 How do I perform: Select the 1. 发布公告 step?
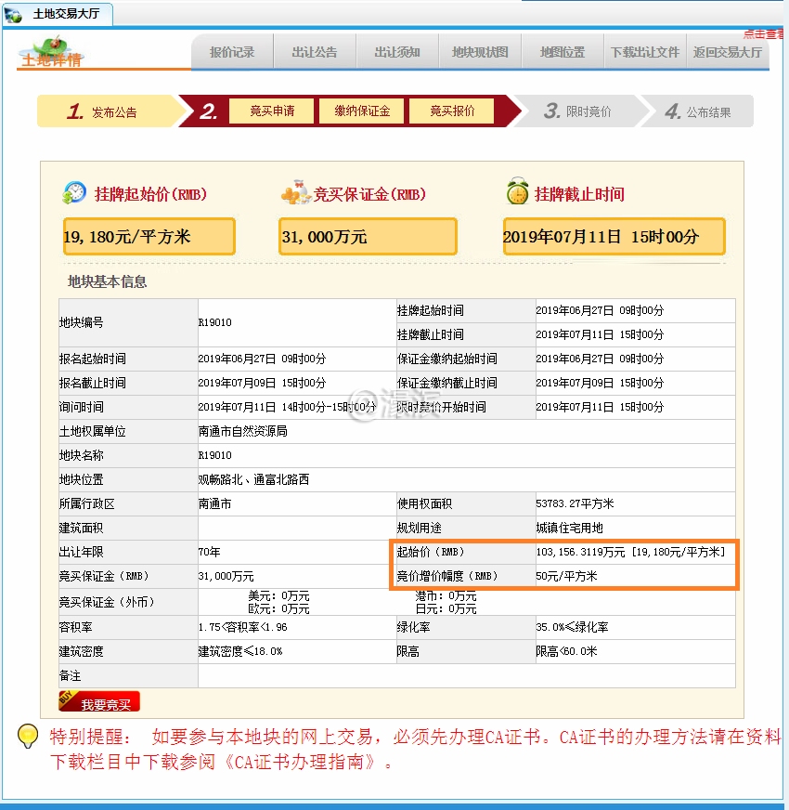[104, 111]
